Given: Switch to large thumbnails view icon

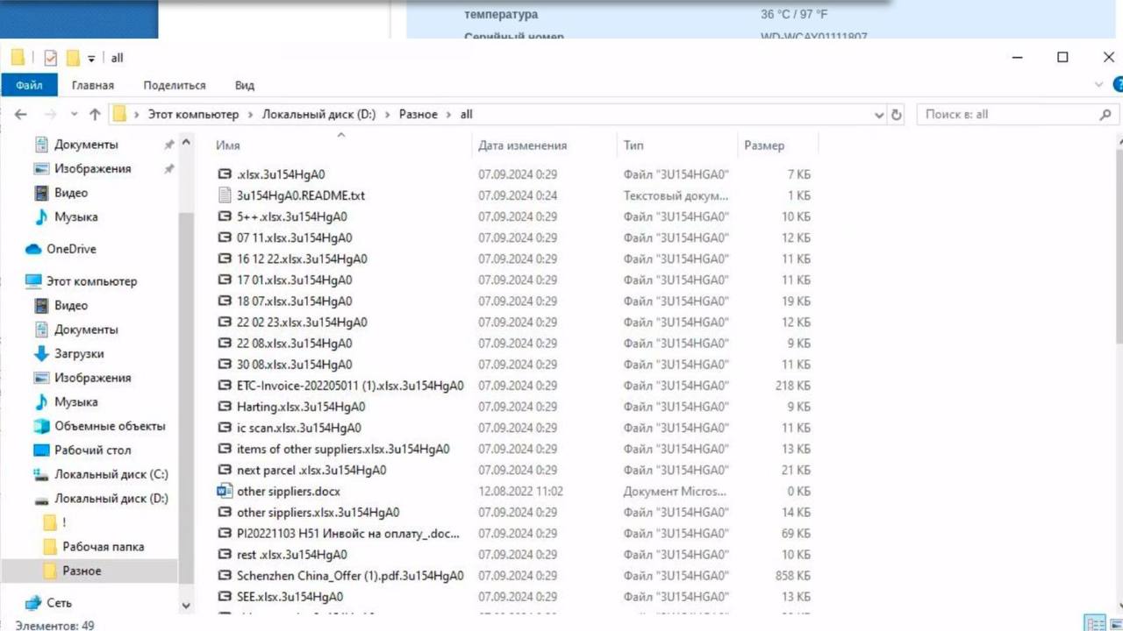Looking at the screenshot, I should pyautogui.click(x=1114, y=623).
